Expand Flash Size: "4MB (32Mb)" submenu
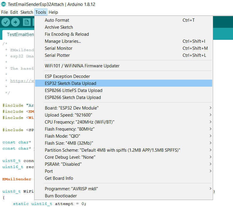 tap(124, 143)
